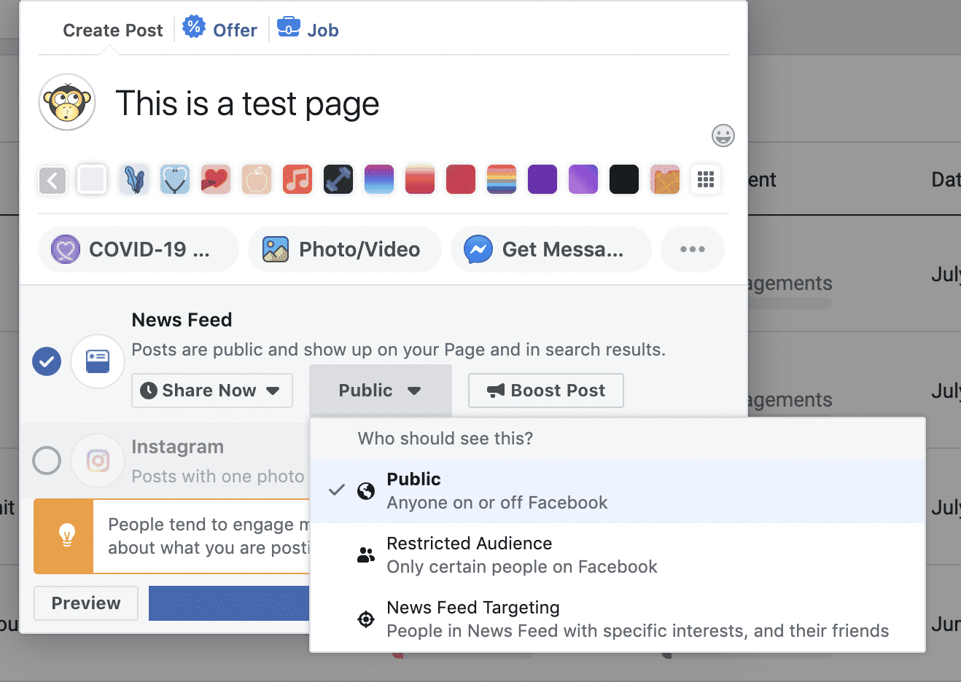This screenshot has width=961, height=682.
Task: Select the dumbbell fitness background
Action: pos(338,179)
